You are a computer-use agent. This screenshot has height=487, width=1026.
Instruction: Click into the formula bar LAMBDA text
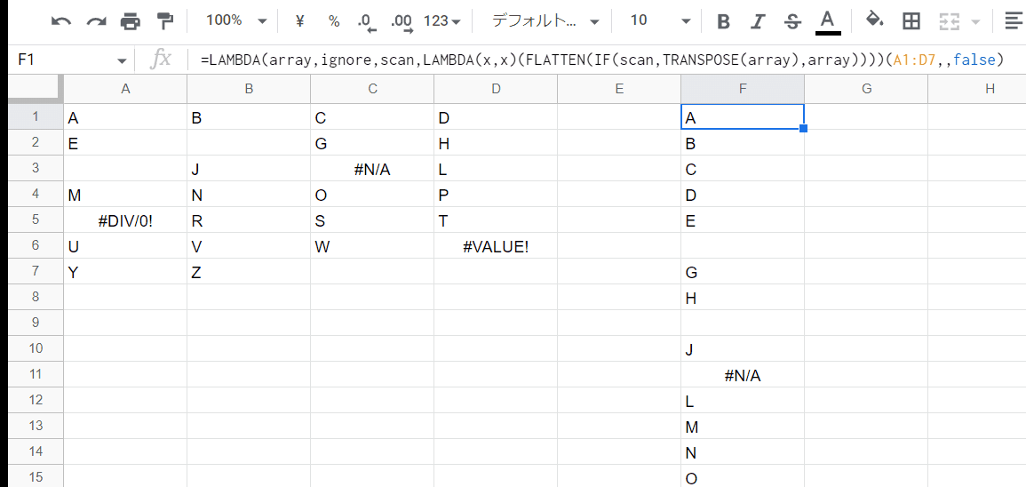pyautogui.click(x=602, y=60)
